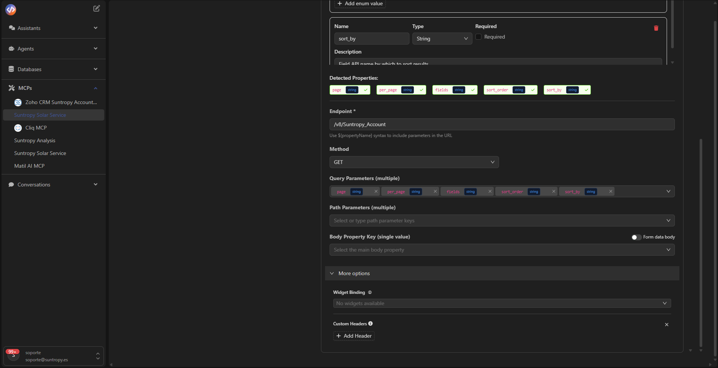Remove page query parameter tag

tap(376, 191)
